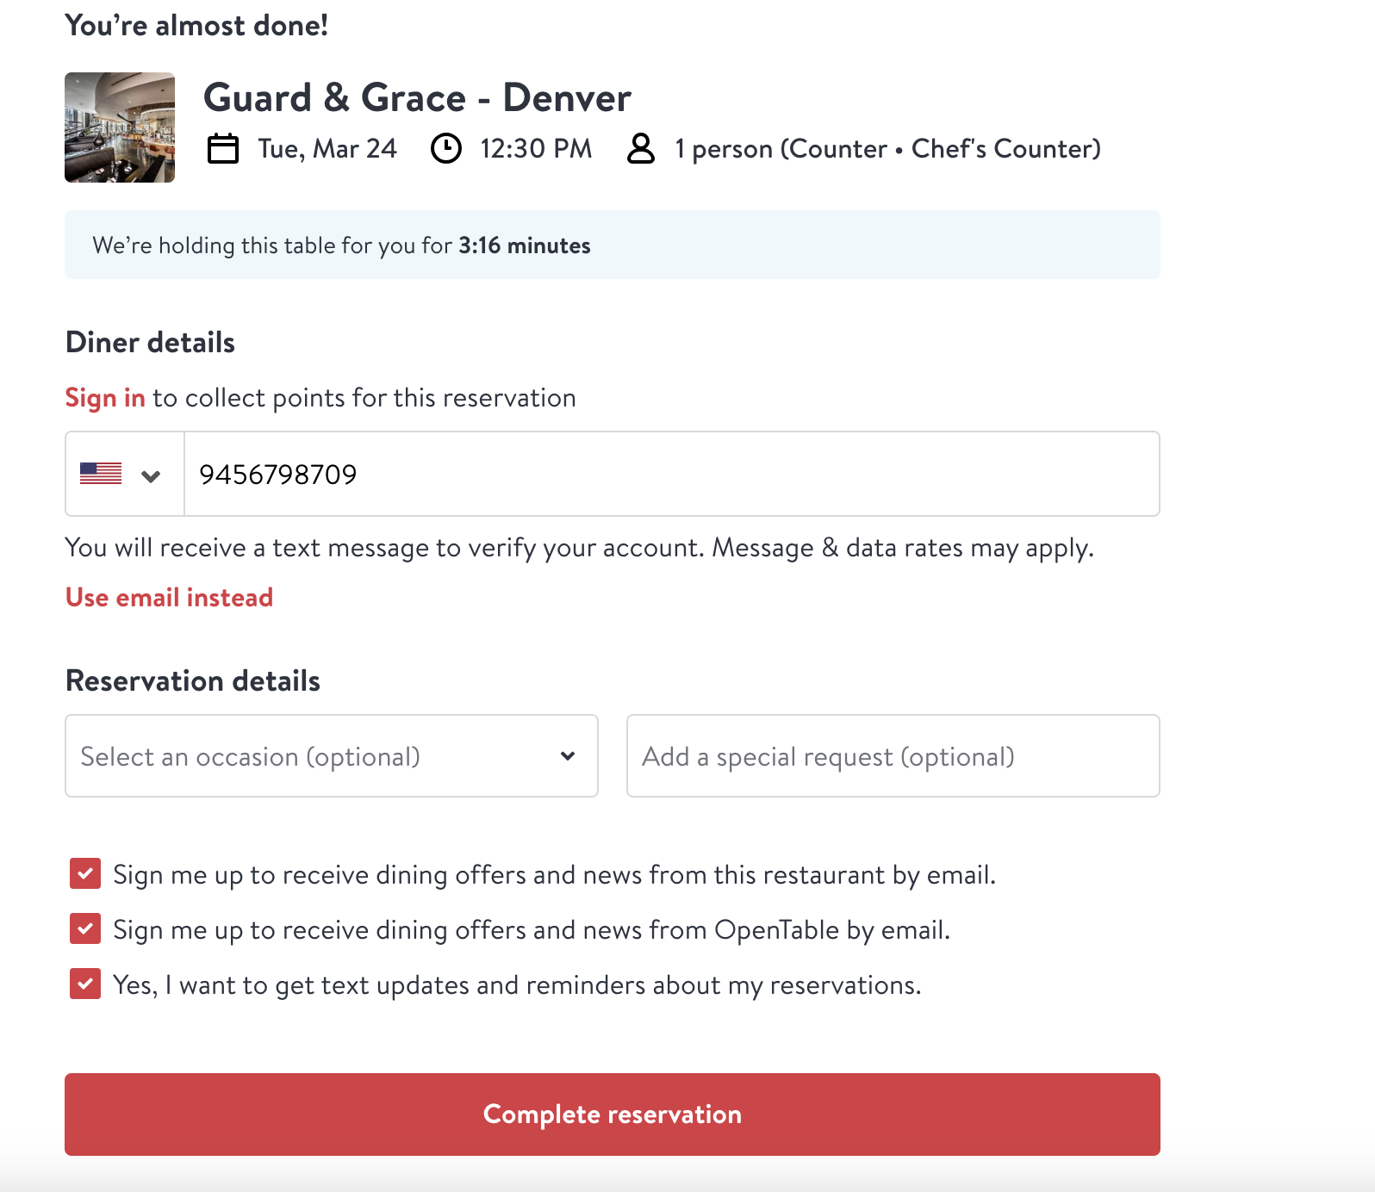The width and height of the screenshot is (1375, 1192).
Task: Click the Complete reservation button
Action: [x=613, y=1114]
